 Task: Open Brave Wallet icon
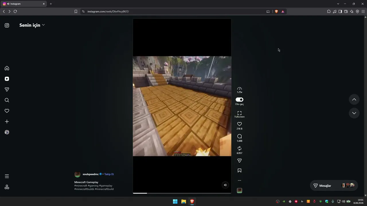point(346,11)
